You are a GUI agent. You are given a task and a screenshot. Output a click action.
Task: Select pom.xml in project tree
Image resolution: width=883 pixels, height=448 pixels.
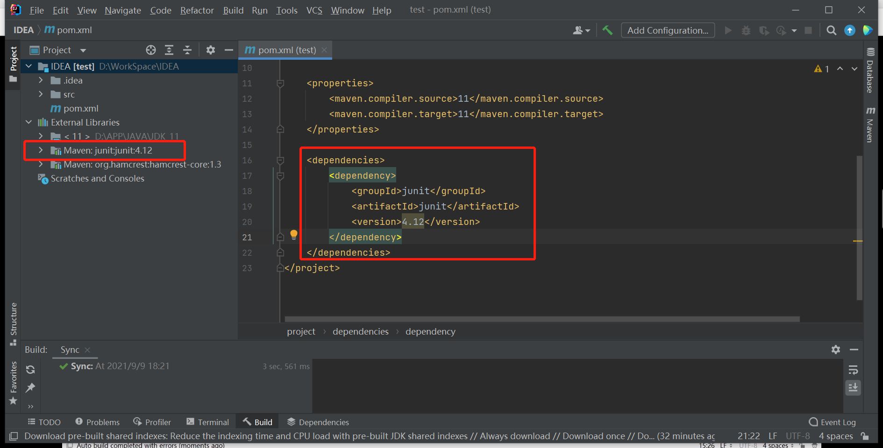click(x=74, y=108)
